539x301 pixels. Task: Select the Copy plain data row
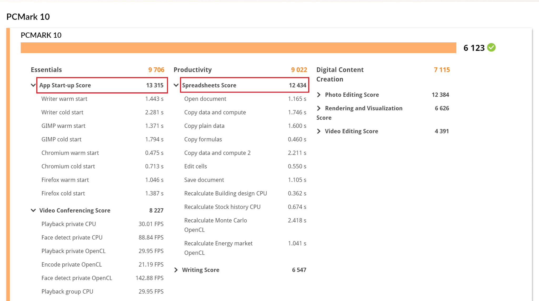click(x=245, y=126)
